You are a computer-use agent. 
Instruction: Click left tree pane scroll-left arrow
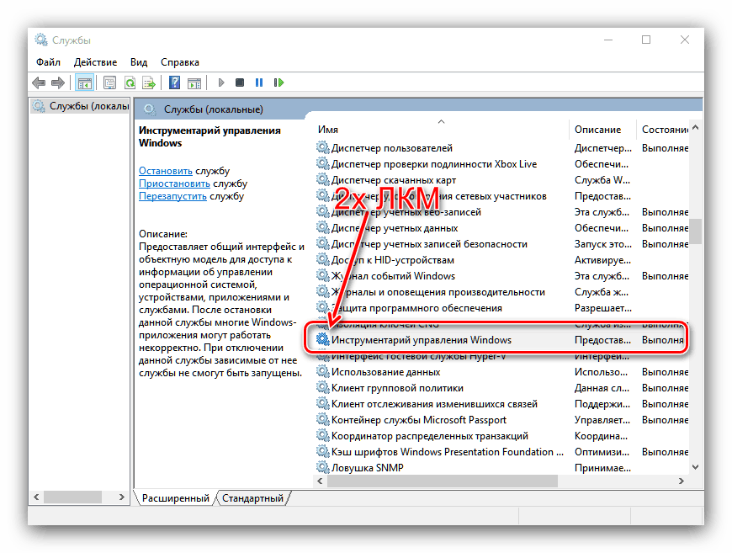(36, 497)
